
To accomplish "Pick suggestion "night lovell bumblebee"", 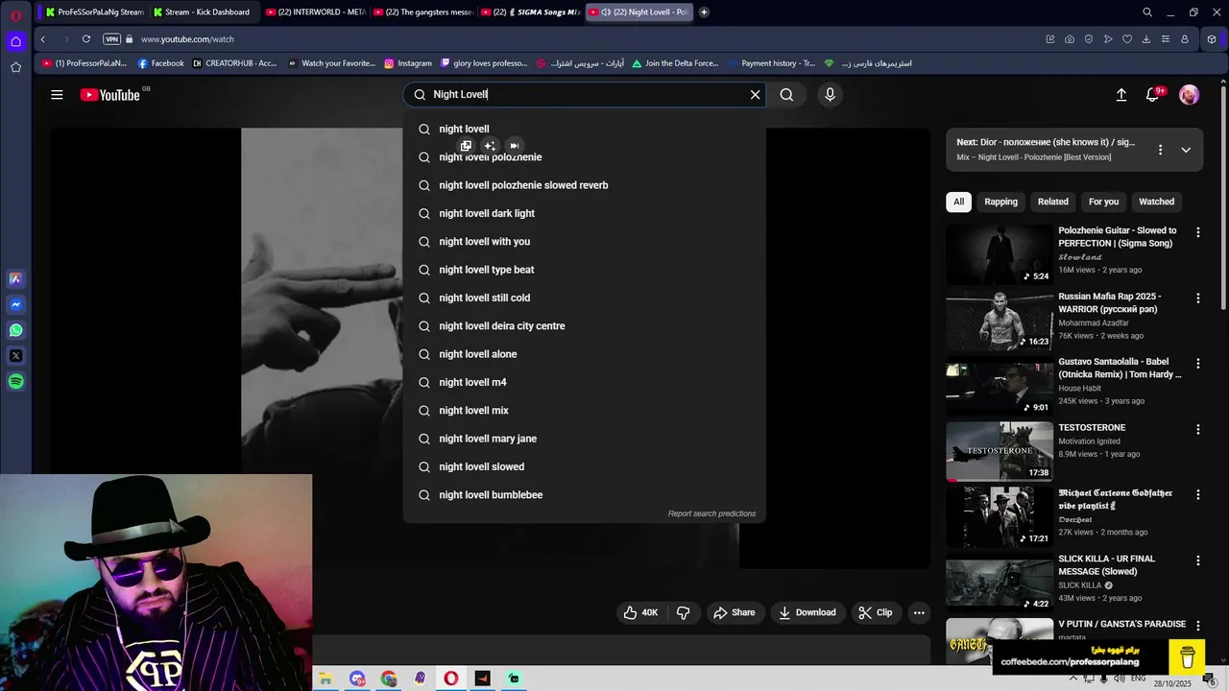I will (585, 495).
